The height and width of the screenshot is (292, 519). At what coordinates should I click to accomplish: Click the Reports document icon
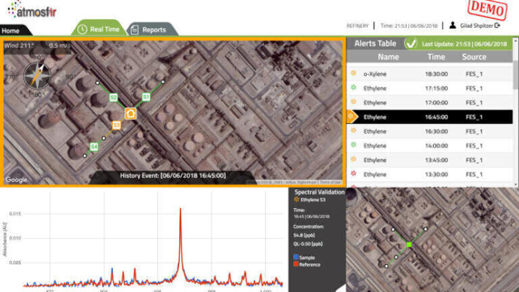coord(134,30)
